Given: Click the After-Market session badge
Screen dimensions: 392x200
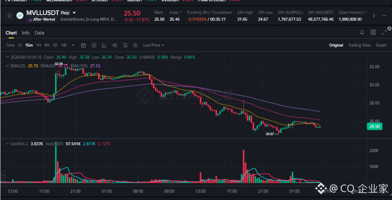Looking at the screenshot, I should (x=42, y=19).
